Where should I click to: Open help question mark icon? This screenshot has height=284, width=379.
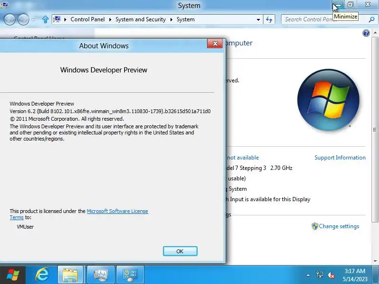tap(366, 33)
